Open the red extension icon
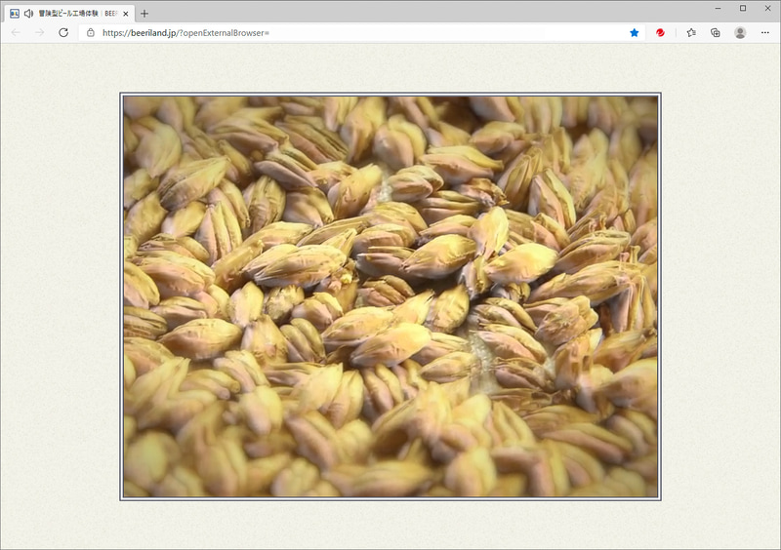 [661, 33]
